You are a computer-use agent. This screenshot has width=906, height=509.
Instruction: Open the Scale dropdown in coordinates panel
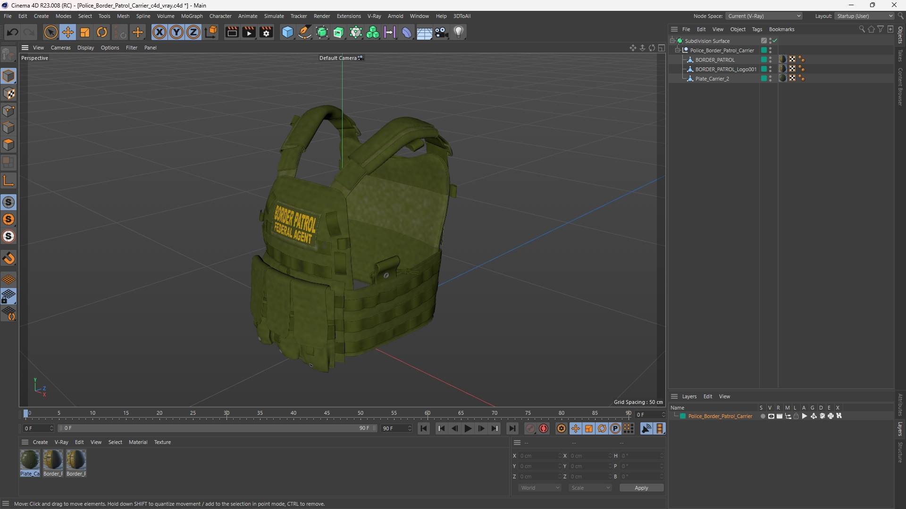pyautogui.click(x=590, y=488)
